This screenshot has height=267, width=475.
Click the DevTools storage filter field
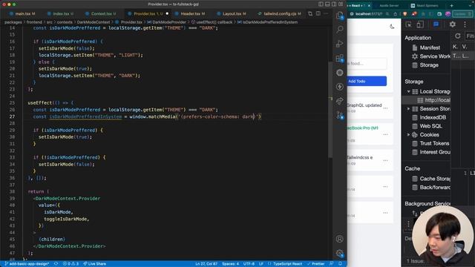470,36
